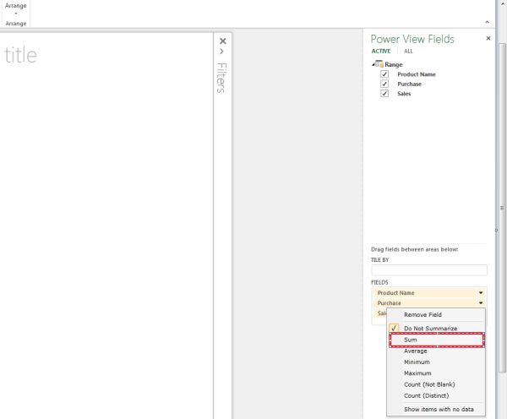Switch to the ALL tab
This screenshot has height=419, width=507.
pos(408,51)
